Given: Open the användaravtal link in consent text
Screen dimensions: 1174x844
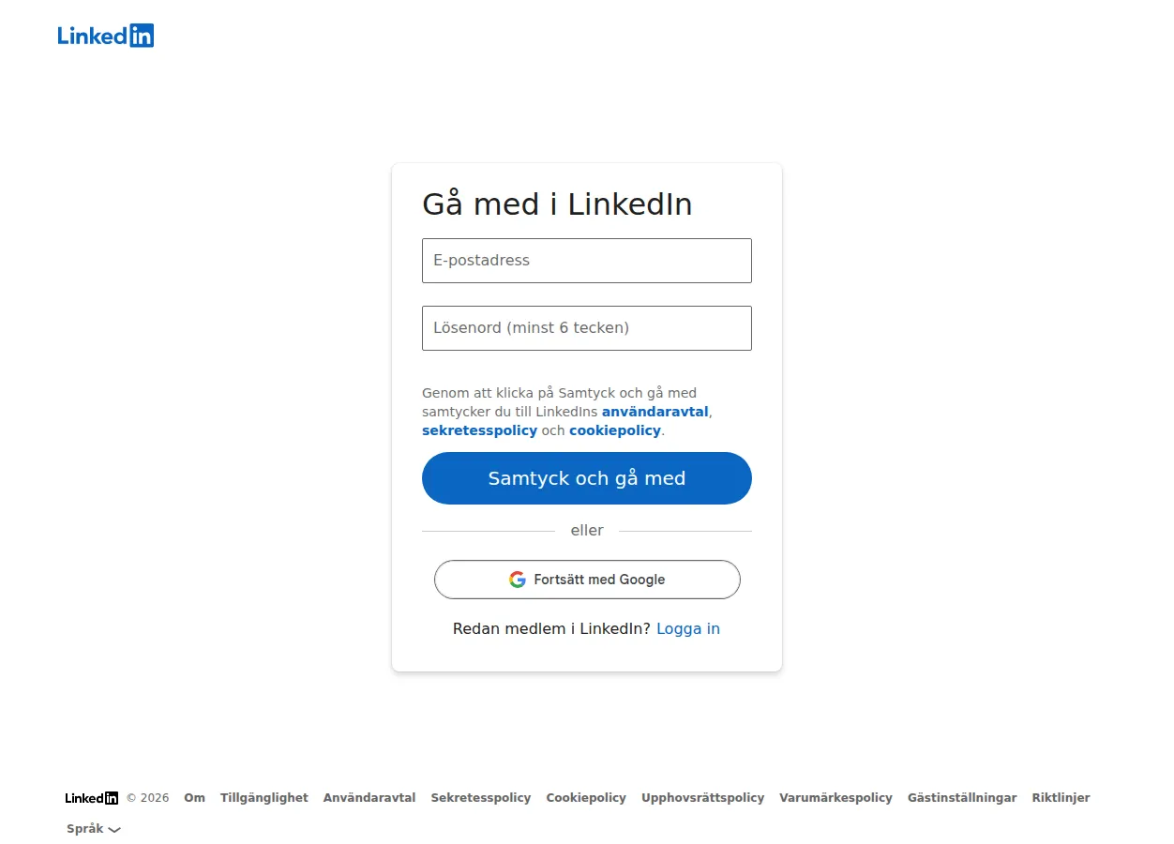Looking at the screenshot, I should [655, 412].
